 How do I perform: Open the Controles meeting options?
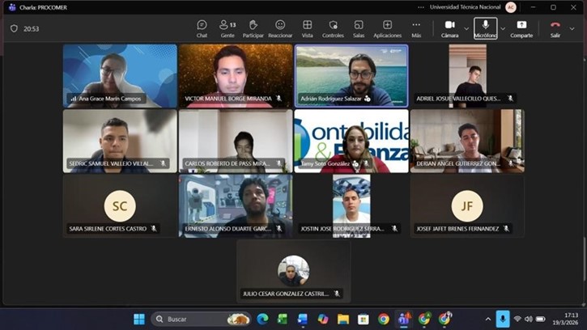pos(333,28)
